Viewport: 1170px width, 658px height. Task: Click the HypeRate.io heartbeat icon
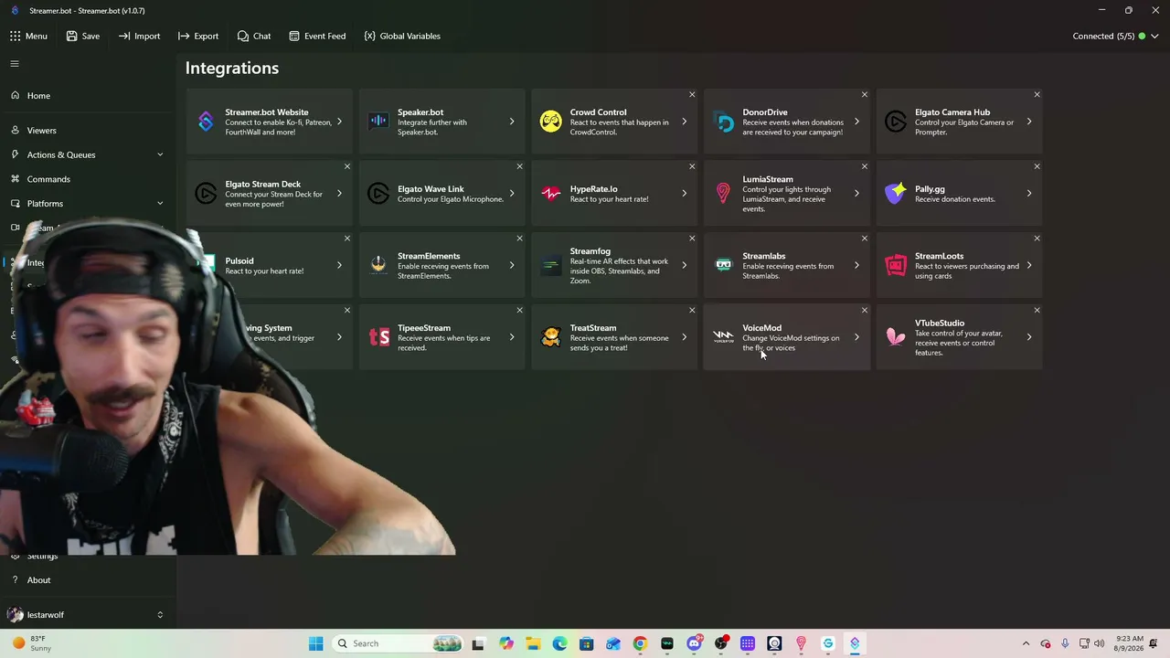pos(550,194)
